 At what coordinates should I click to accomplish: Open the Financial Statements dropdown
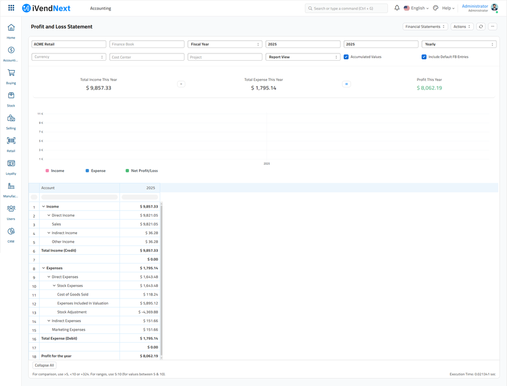point(425,26)
